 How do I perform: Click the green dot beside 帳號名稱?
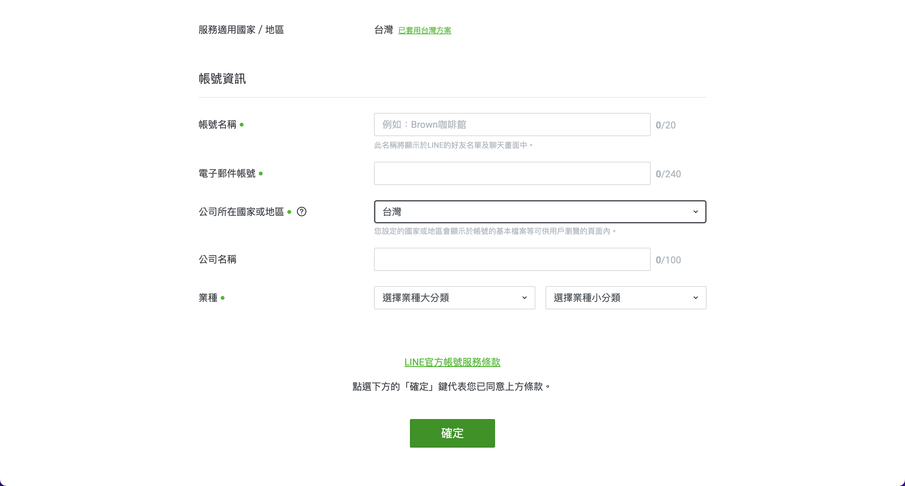241,125
